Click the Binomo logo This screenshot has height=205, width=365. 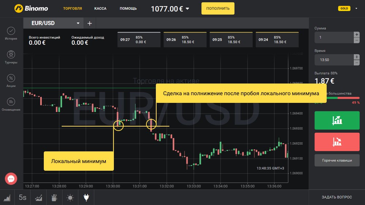click(31, 8)
